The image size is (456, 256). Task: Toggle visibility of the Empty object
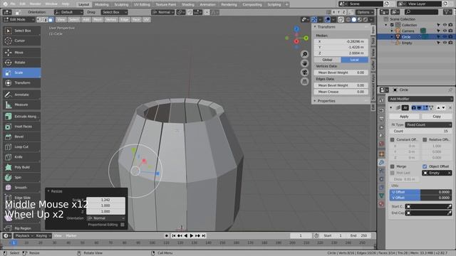(x=445, y=43)
